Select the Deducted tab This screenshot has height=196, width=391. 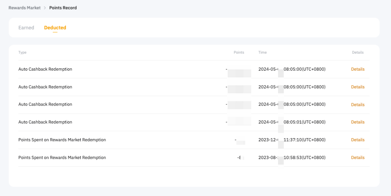(55, 28)
